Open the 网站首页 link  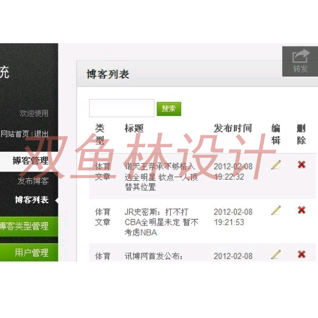pos(15,134)
